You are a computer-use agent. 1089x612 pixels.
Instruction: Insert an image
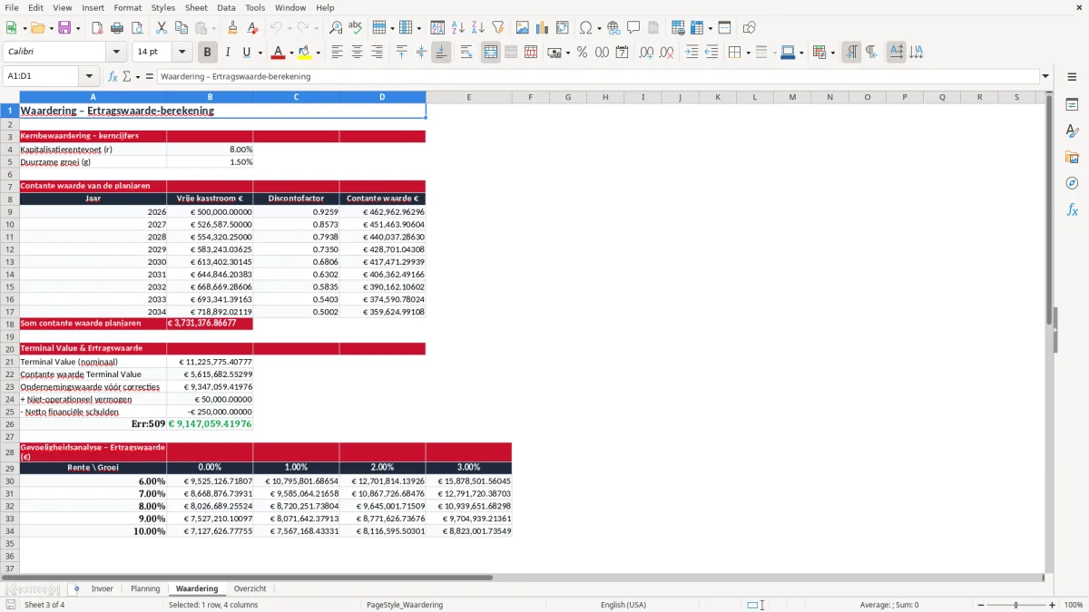(523, 28)
